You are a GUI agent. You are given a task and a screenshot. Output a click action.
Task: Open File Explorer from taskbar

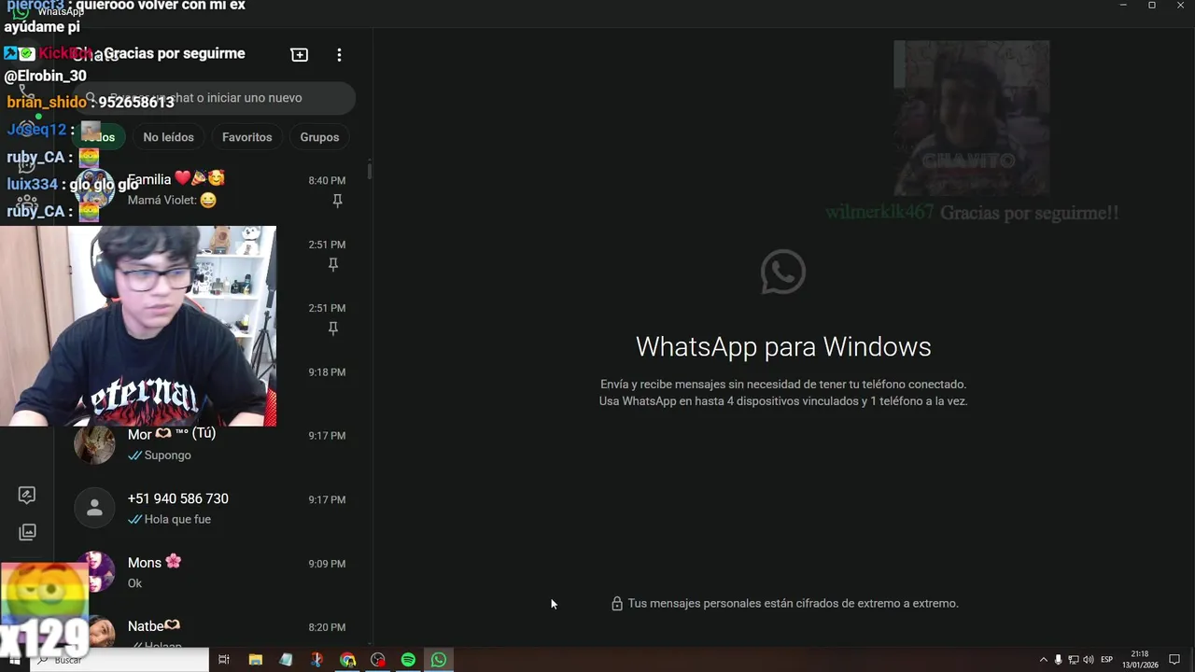pos(256,660)
